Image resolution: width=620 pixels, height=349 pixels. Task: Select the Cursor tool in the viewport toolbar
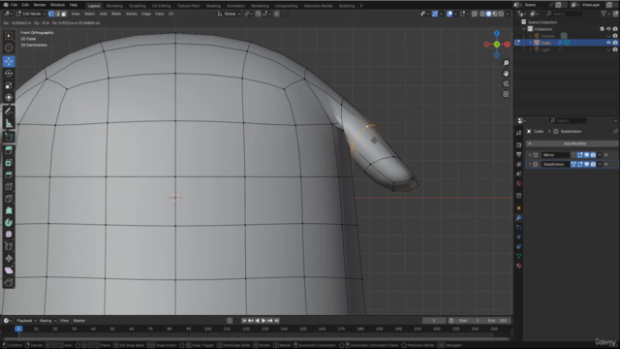(9, 48)
